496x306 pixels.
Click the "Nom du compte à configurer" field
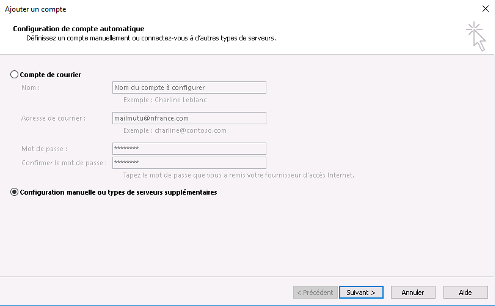tap(189, 88)
